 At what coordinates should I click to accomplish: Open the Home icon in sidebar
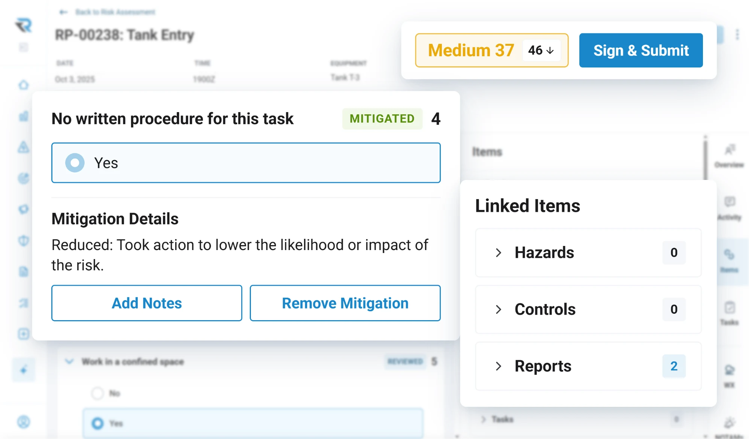click(x=24, y=85)
